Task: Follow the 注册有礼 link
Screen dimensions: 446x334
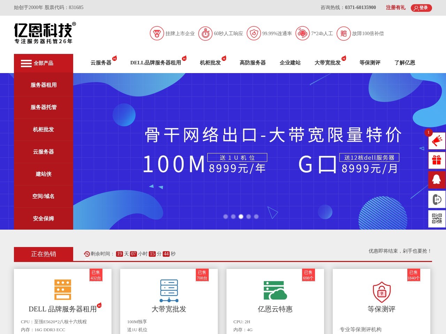Action: click(395, 8)
